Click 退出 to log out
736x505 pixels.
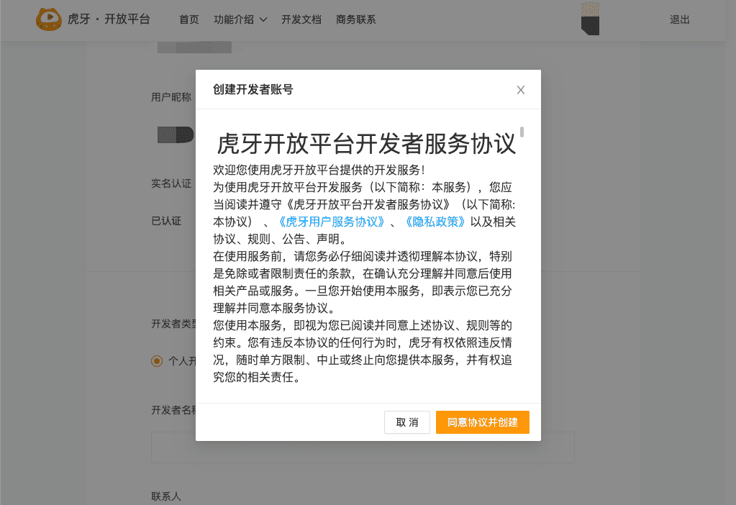pos(680,20)
